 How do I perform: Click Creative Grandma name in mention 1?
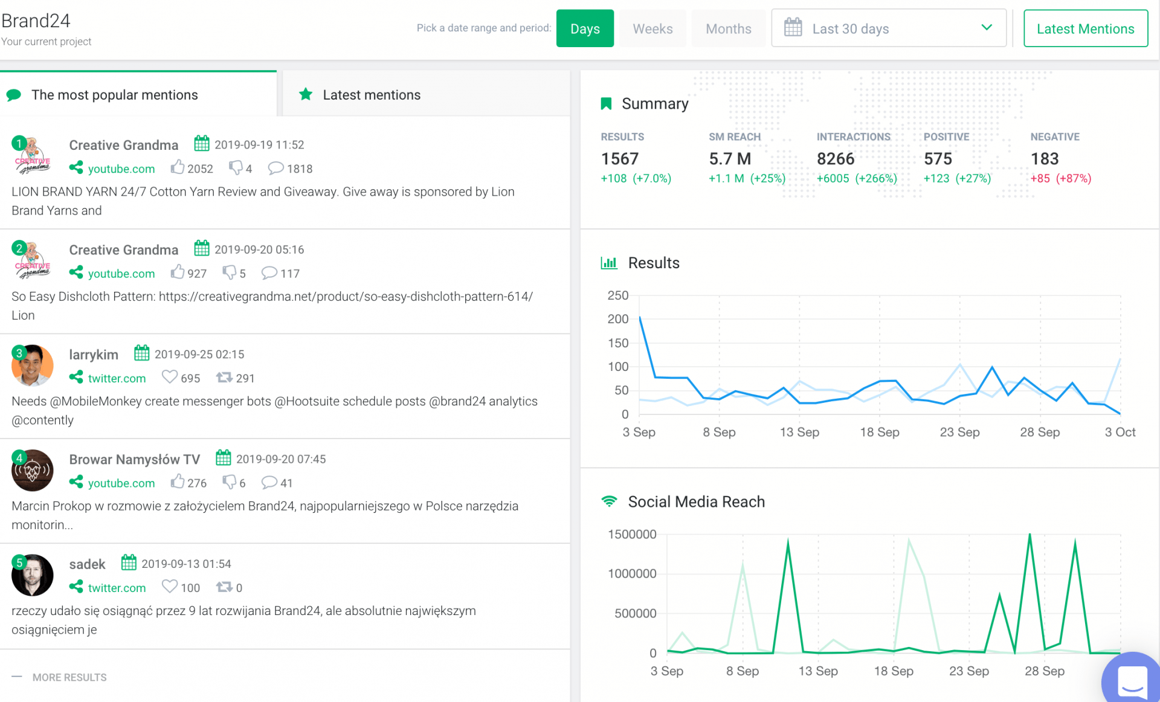point(123,145)
